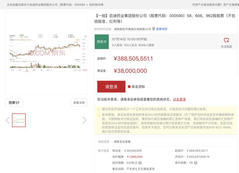Viewport: 239px width, 173px height.
Task: Click the starting price ¥388,505,551.1
Action: (133, 58)
